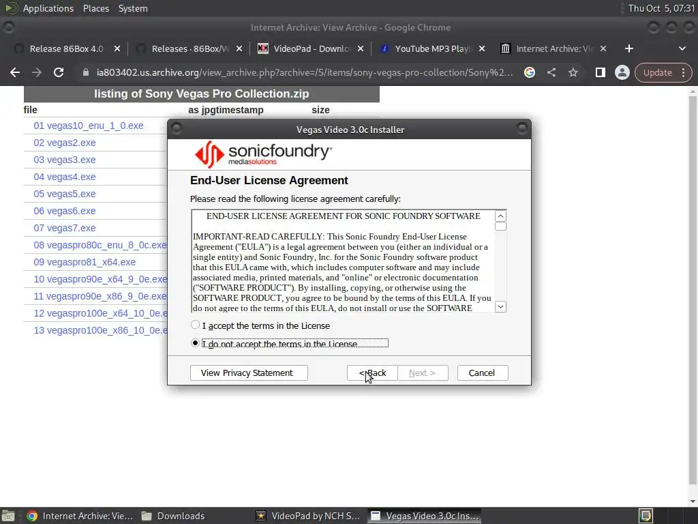Close the Release 86Box 4.0 tab
The height and width of the screenshot is (524, 698).
point(117,48)
